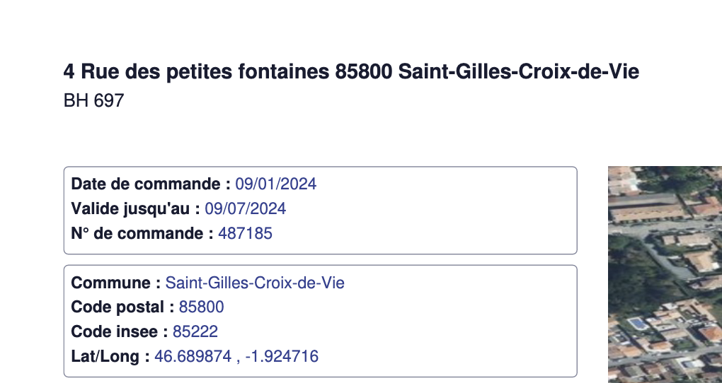Viewport: 722px width, 383px height.
Task: Click the order date 09/01/2024
Action: tap(276, 184)
